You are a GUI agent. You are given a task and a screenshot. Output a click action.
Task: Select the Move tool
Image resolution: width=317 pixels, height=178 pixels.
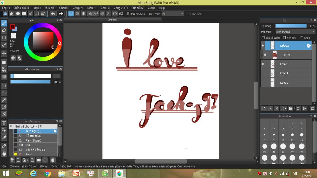coord(4,53)
